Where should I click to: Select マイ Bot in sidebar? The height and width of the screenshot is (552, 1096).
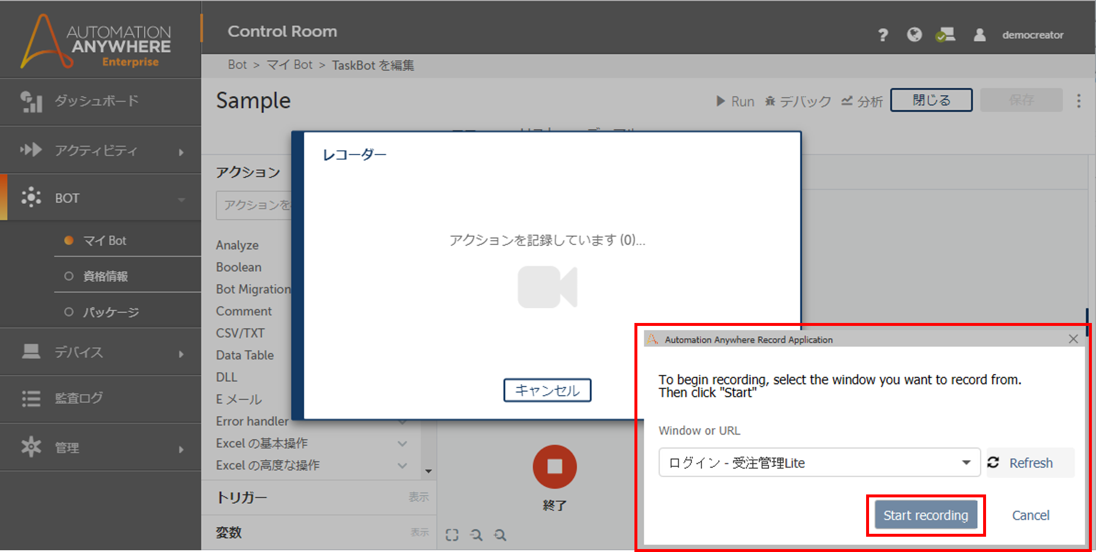pos(105,241)
